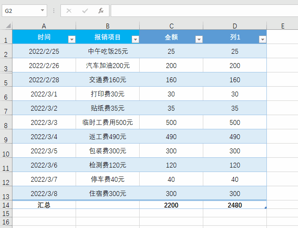
Task: Select the date cell 2022/3/4
Action: 44,136
